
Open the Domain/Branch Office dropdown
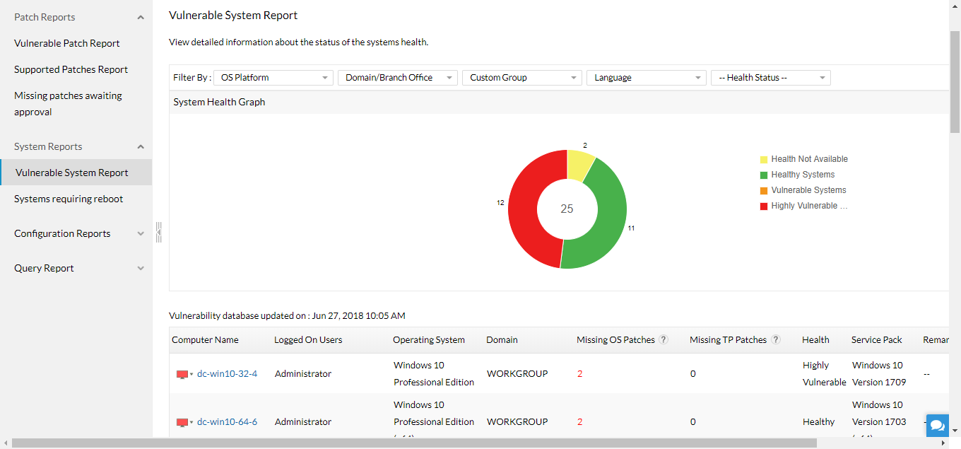coord(398,78)
